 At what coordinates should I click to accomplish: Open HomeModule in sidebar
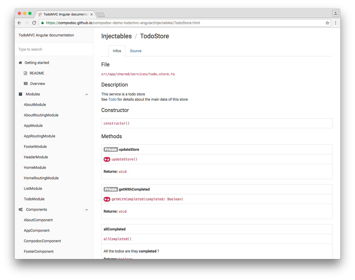tap(35, 168)
